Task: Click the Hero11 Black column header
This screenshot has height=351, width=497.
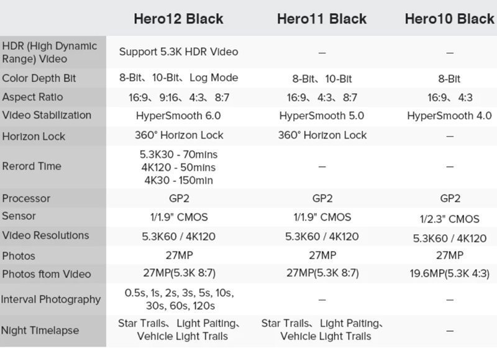Action: [322, 19]
